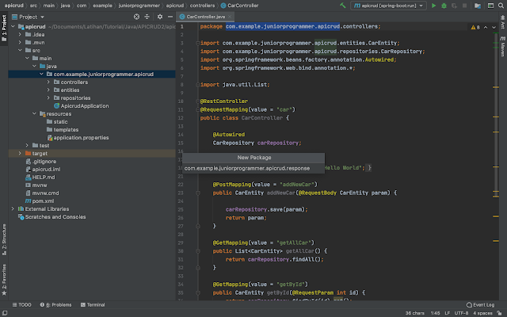Image resolution: width=507 pixels, height=317 pixels.
Task: Click Expand/Collapse all icon in Project panel
Action: tap(147, 17)
